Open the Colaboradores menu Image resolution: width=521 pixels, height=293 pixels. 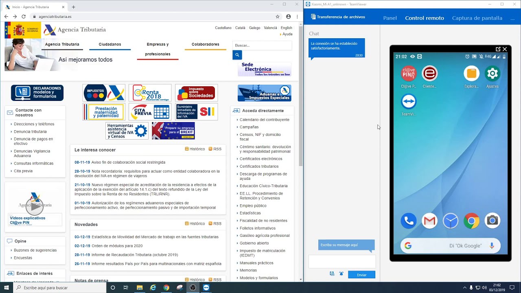point(206,44)
